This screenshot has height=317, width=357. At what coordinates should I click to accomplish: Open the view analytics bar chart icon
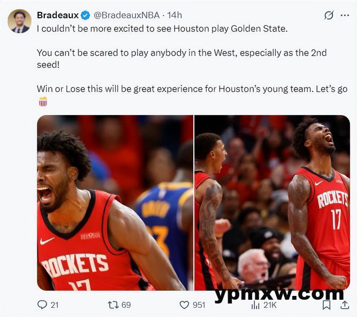[x=255, y=305]
